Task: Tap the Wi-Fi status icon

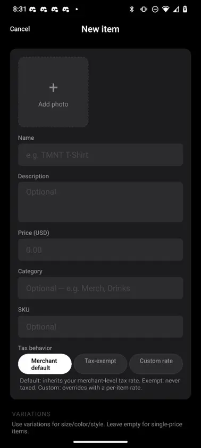Action: [x=165, y=9]
